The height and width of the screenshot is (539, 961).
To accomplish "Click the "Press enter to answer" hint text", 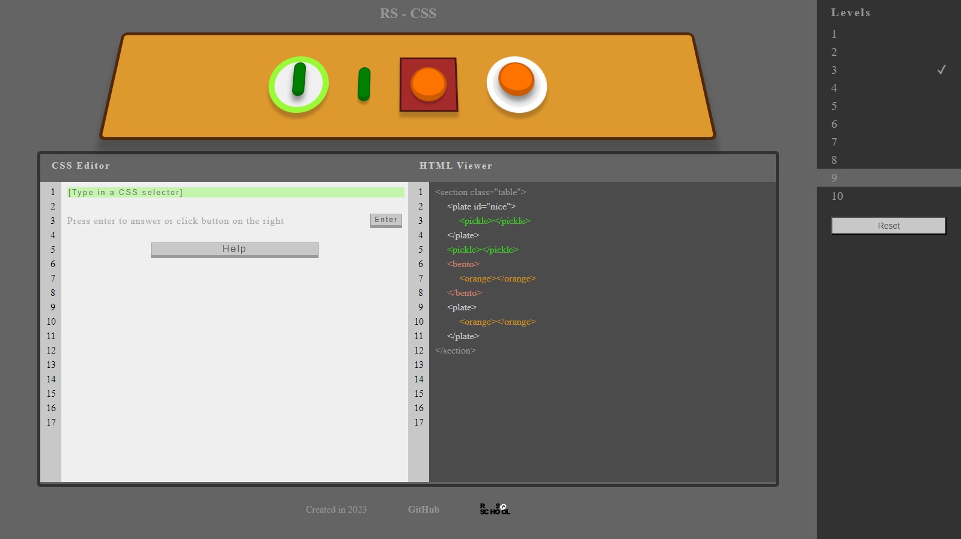I will (x=175, y=221).
